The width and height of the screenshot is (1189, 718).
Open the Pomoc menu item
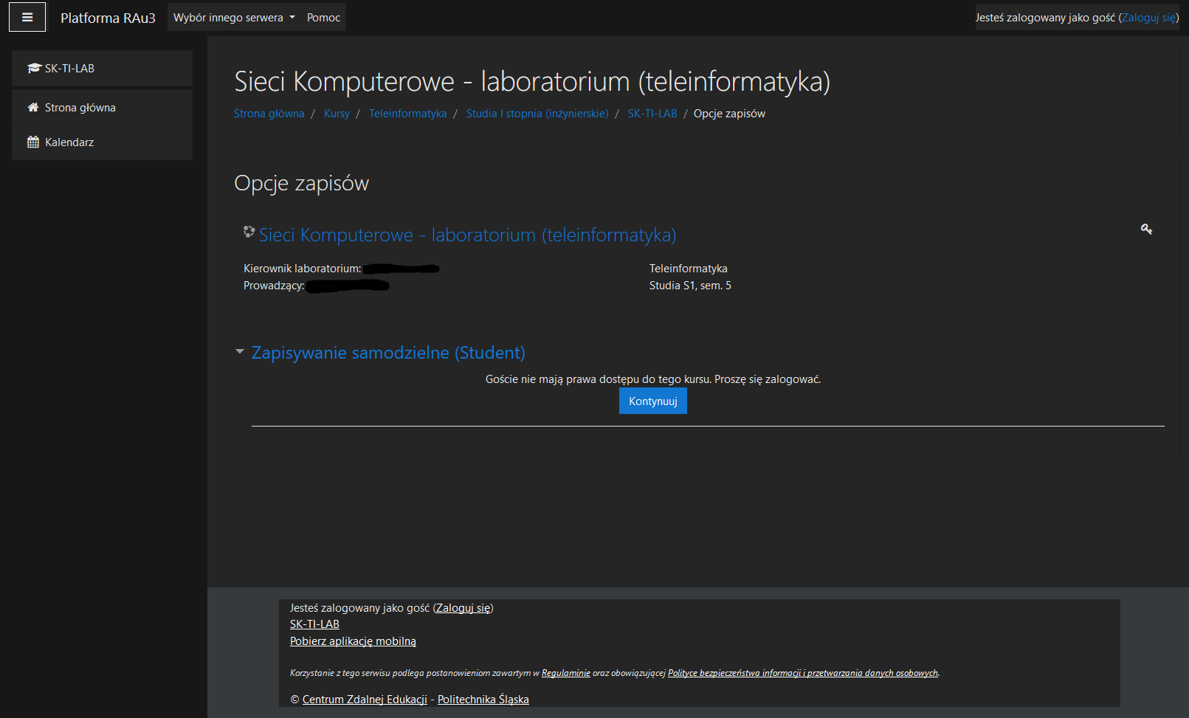(x=323, y=16)
